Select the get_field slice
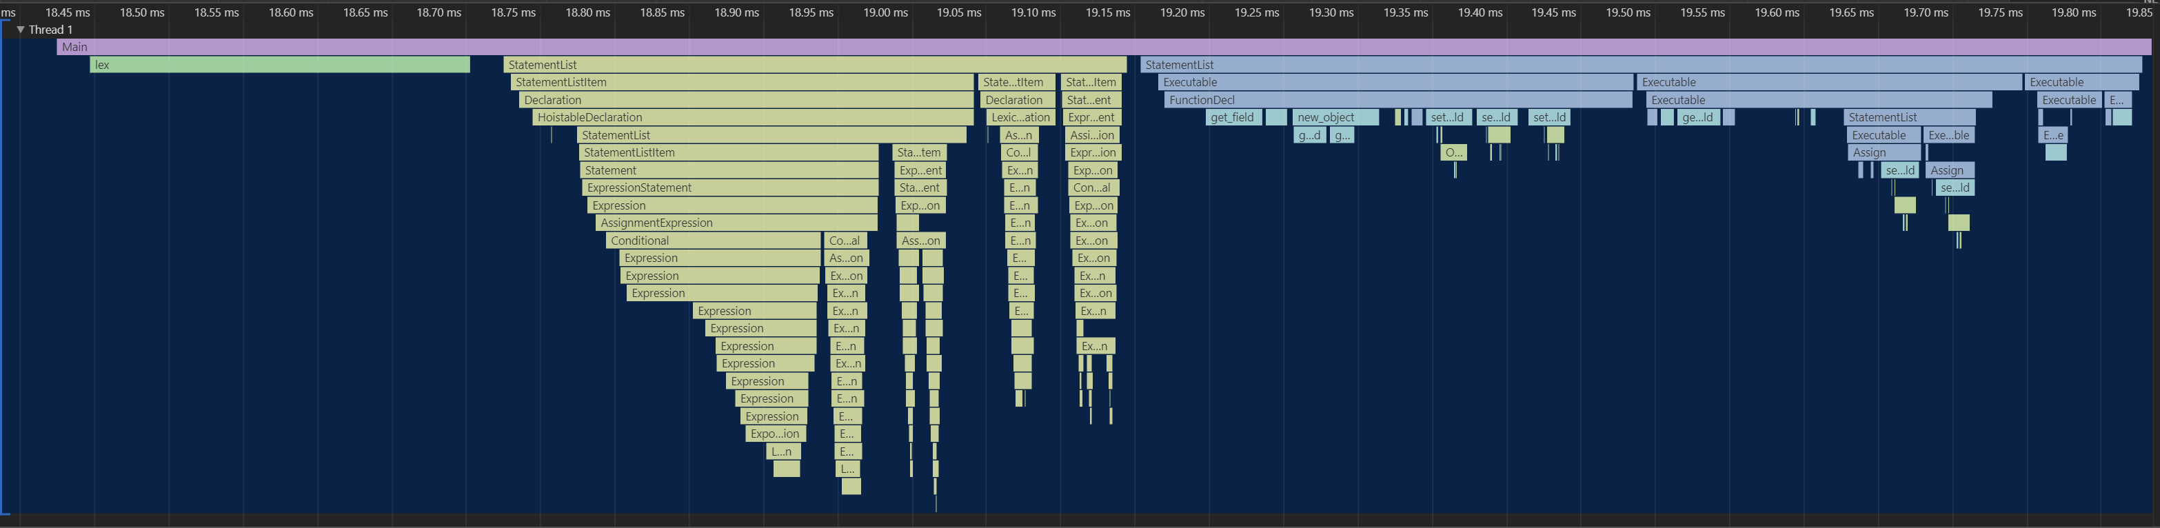This screenshot has width=2160, height=528. tap(1233, 117)
